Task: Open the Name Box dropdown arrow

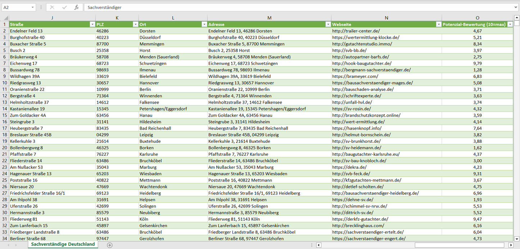Action: point(33,7)
